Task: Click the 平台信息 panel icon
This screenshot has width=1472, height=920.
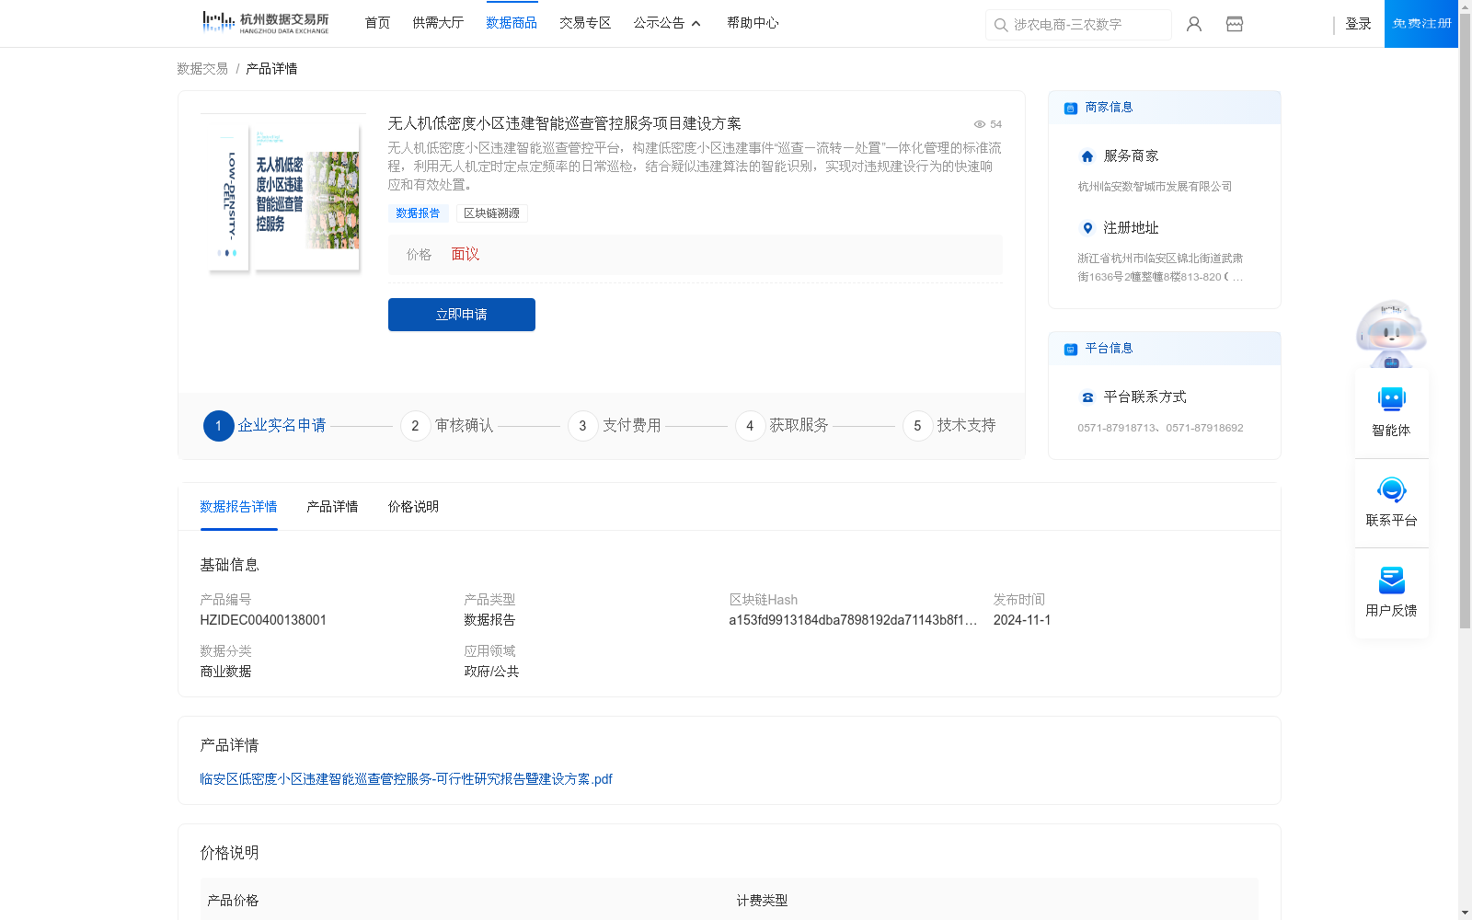Action: tap(1070, 349)
